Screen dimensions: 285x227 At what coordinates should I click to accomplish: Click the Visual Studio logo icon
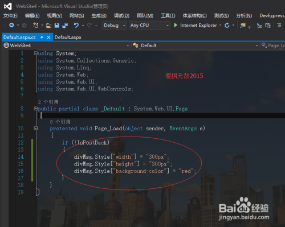pos(8,6)
